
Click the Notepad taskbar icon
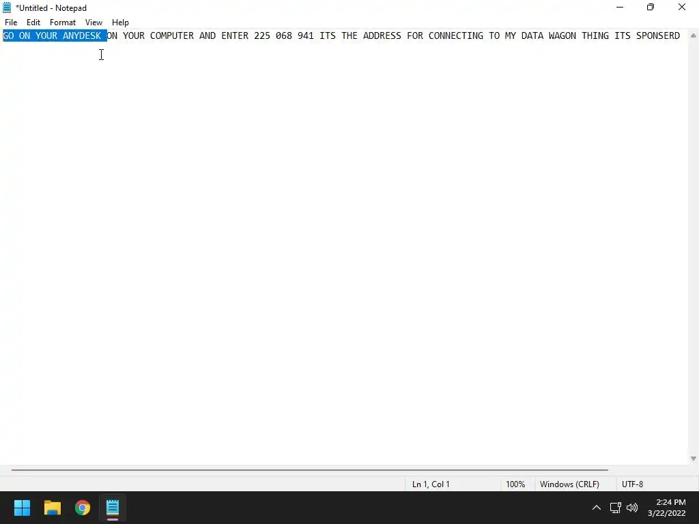pyautogui.click(x=113, y=508)
